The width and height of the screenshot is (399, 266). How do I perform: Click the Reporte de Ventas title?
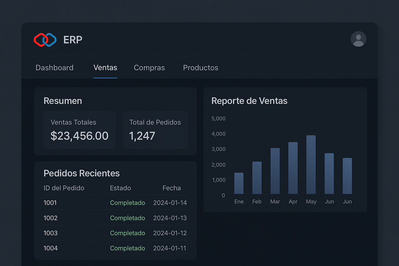click(x=249, y=101)
